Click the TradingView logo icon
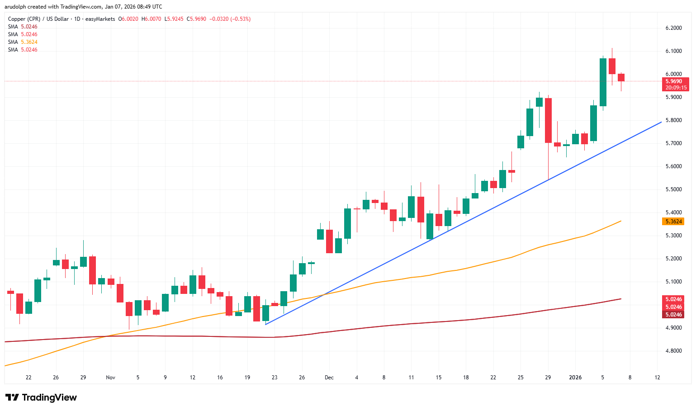The width and height of the screenshot is (696, 411). pyautogui.click(x=12, y=397)
